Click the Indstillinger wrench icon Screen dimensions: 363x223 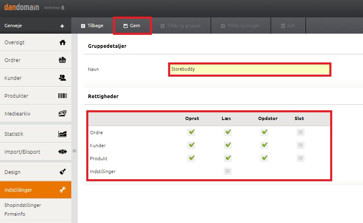click(62, 190)
